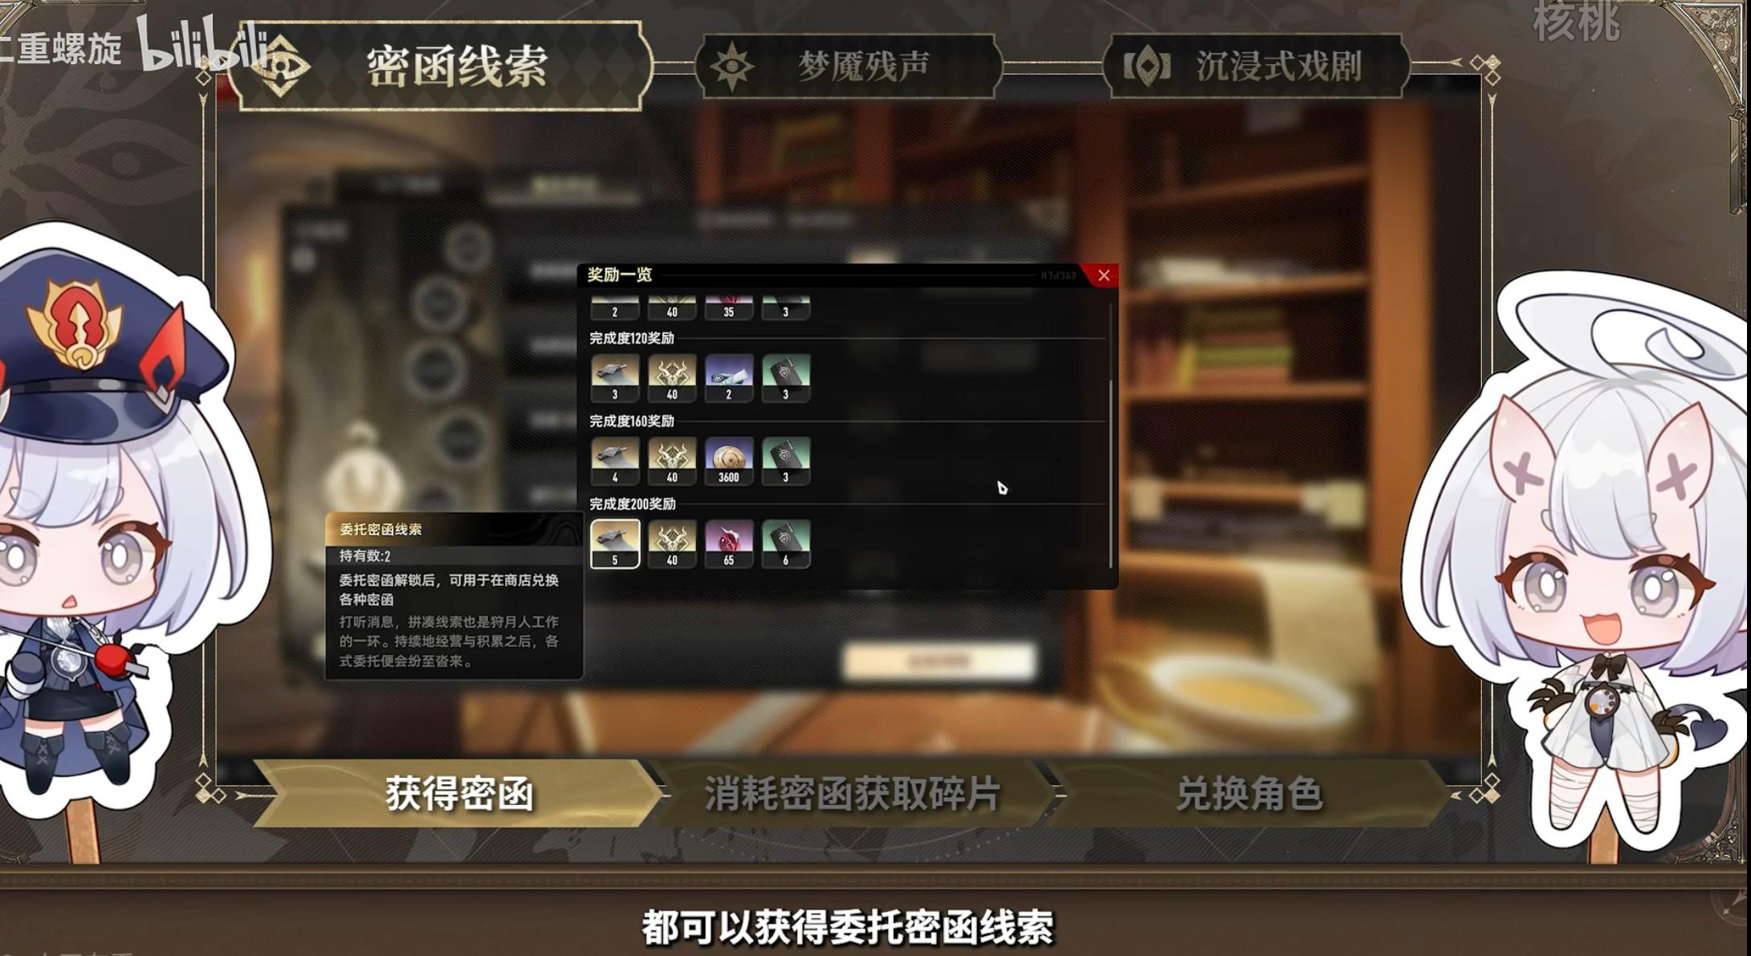Screen dimensions: 1751x956
Task: Select the clue item icon showing 4
Action: click(615, 461)
